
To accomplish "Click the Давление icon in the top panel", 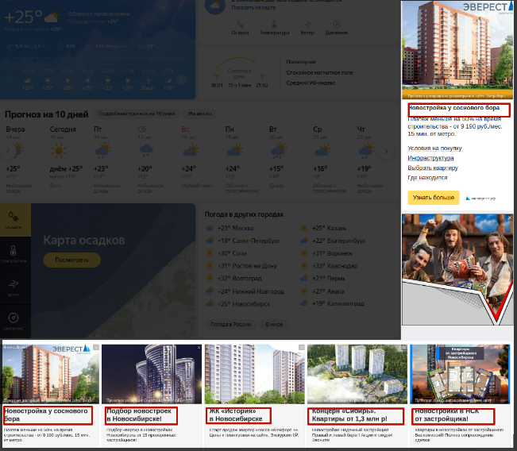I will click(x=336, y=25).
